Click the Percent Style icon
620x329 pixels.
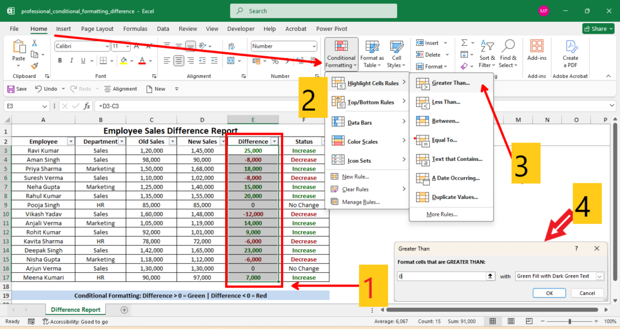tap(275, 61)
